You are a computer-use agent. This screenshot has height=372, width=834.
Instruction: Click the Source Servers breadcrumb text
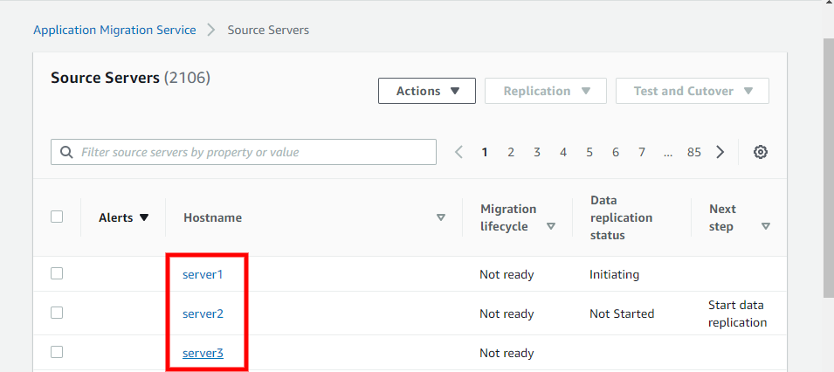268,30
